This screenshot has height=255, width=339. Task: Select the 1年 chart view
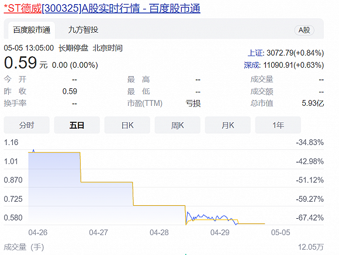278,125
